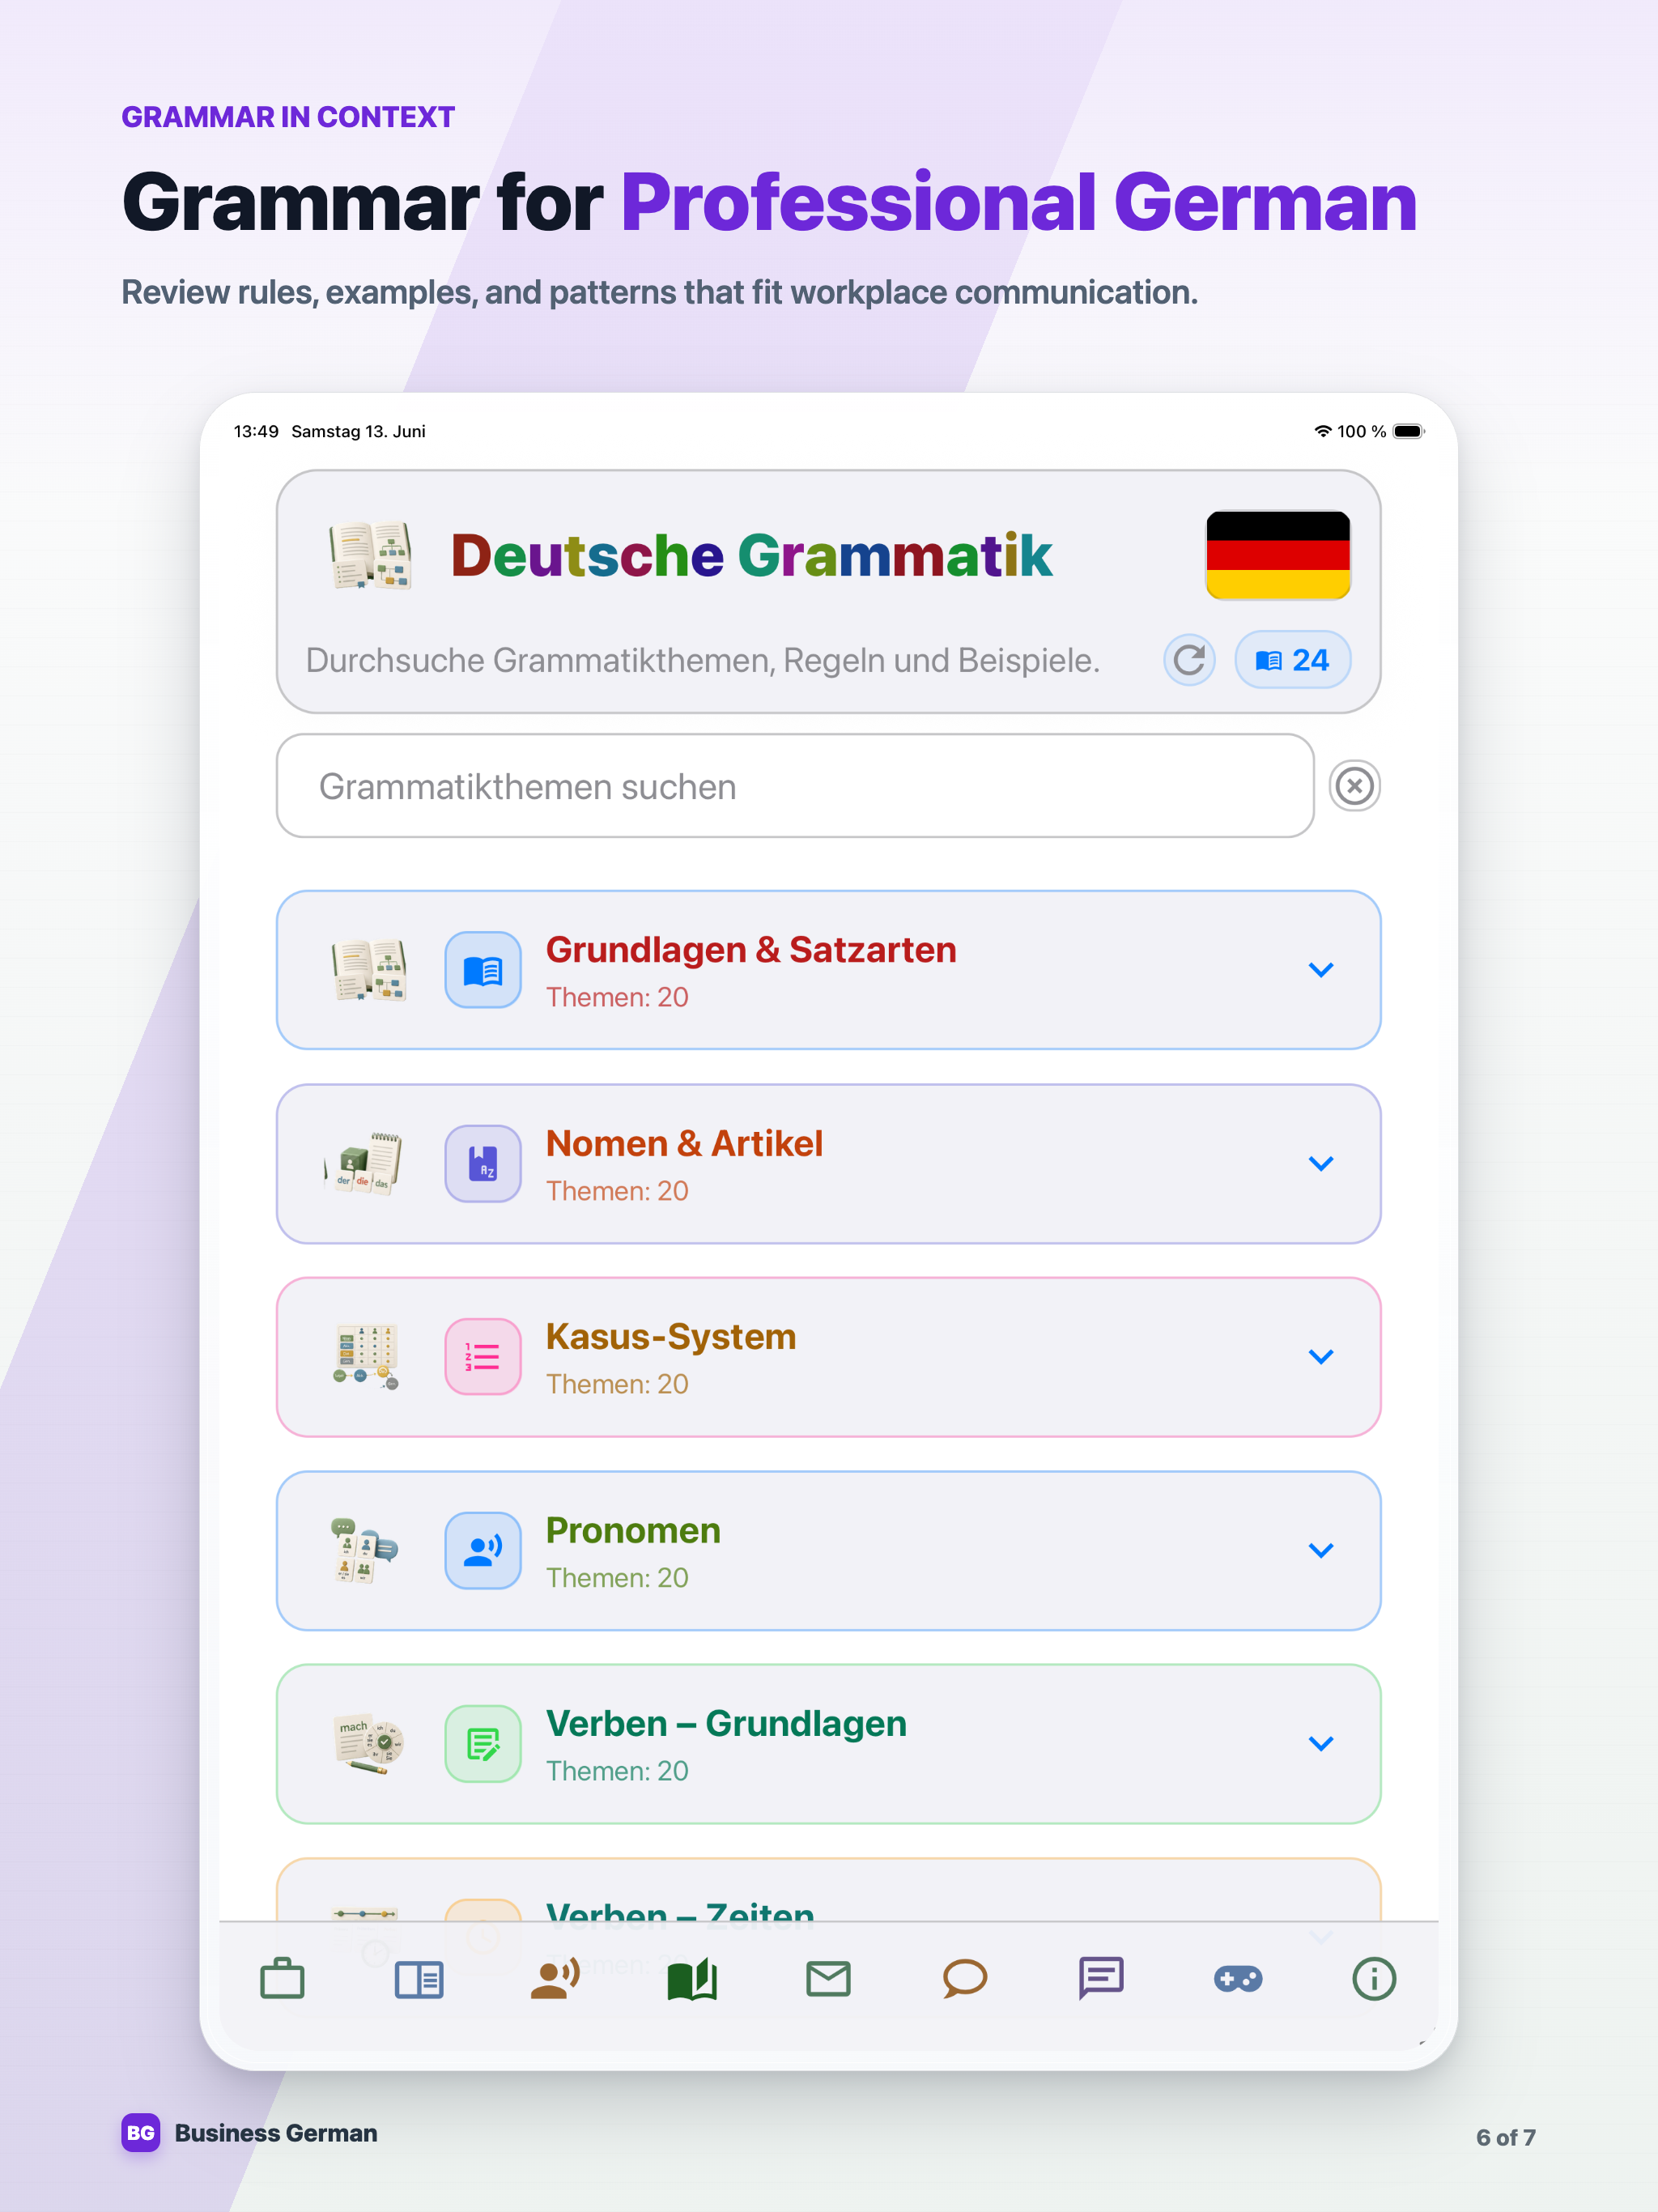Select the green grammar book tab
This screenshot has width=1658, height=2212.
(x=692, y=1979)
